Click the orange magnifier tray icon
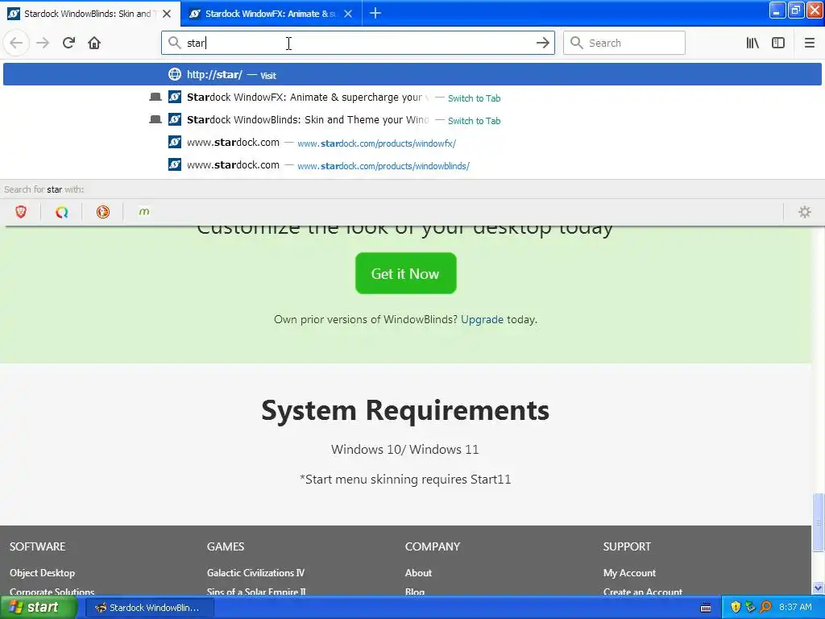The width and height of the screenshot is (825, 619). point(765,608)
